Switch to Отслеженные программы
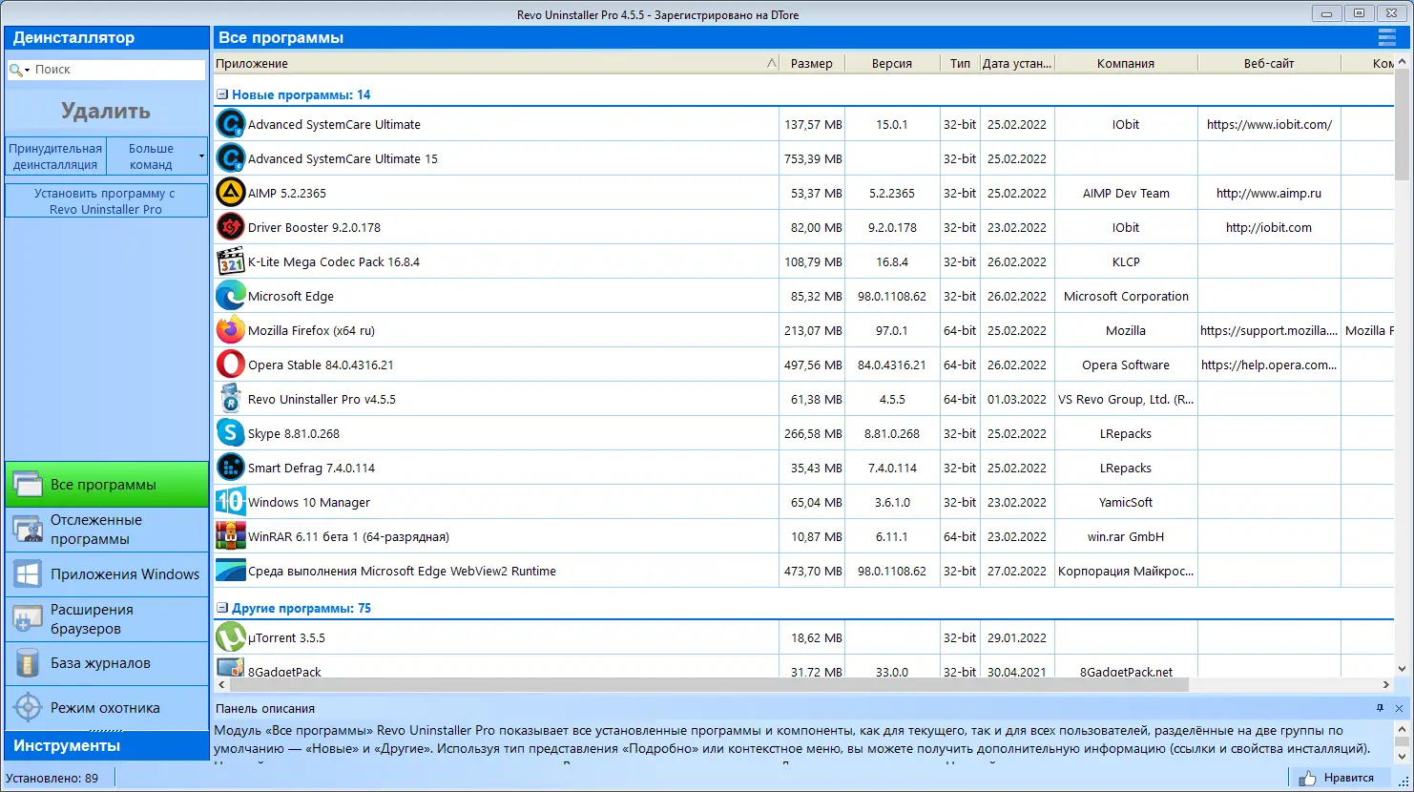Image resolution: width=1414 pixels, height=792 pixels. (106, 530)
